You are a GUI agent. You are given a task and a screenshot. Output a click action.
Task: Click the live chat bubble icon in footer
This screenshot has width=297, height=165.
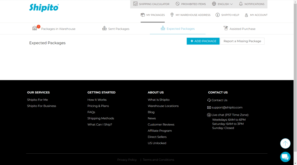point(209,115)
